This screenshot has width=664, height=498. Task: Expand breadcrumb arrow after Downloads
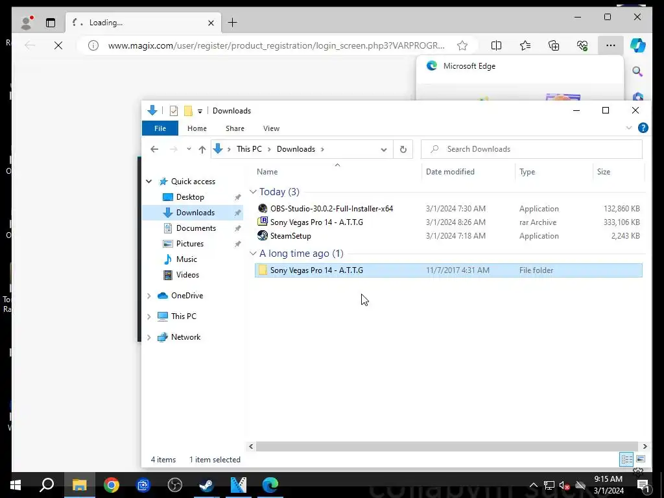point(323,149)
